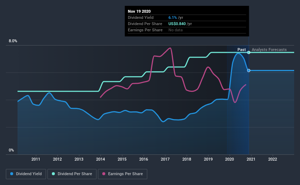Toggle the Dividend Per Share legend button
Viewport: 300px width, 185px height.
[x=72, y=174]
